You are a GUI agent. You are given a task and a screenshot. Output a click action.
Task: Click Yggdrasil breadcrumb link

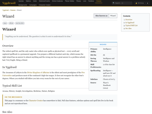(x=6, y=10)
